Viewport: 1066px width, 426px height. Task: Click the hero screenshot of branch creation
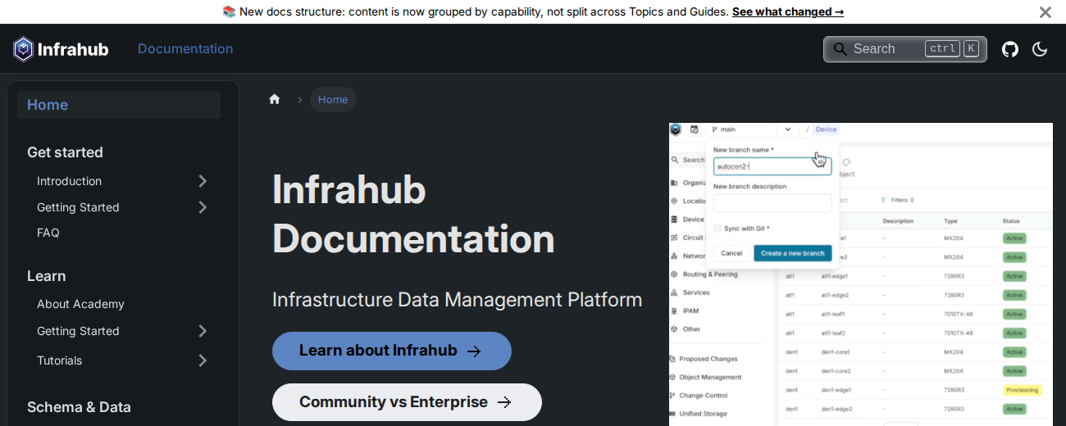[x=861, y=274]
